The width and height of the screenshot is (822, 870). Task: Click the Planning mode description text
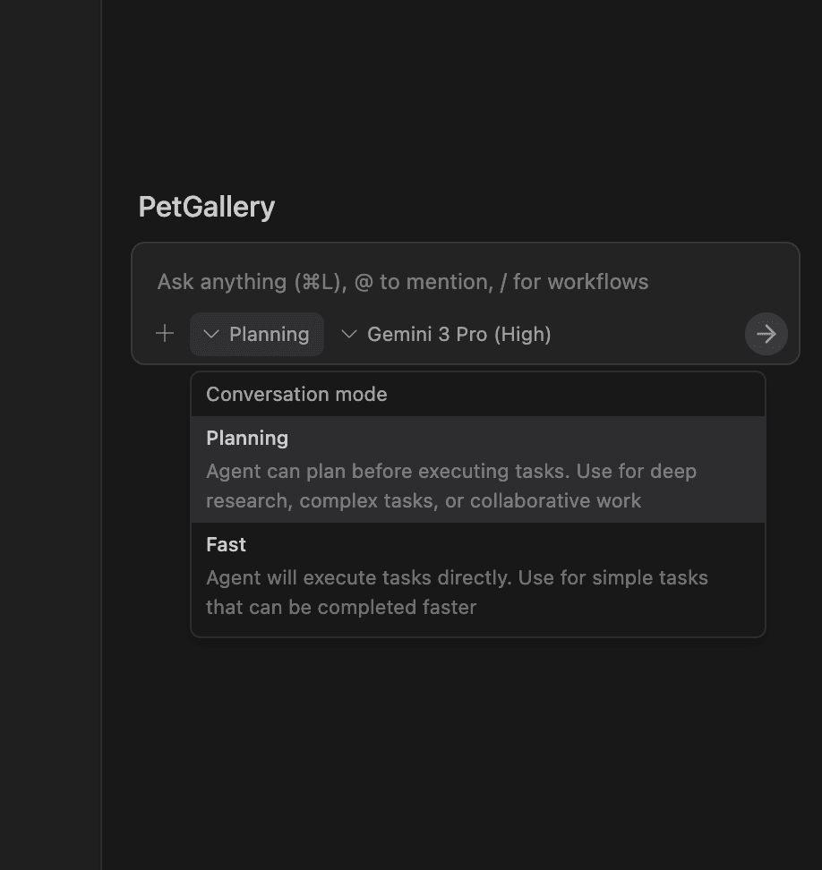pos(450,486)
